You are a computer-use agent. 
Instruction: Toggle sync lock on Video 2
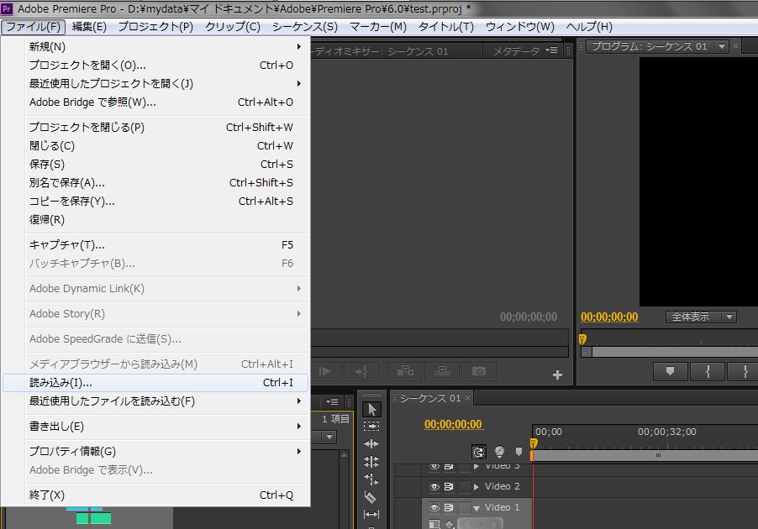click(449, 486)
